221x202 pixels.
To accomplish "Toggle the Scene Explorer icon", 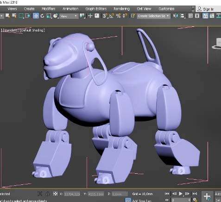I will [190, 16].
